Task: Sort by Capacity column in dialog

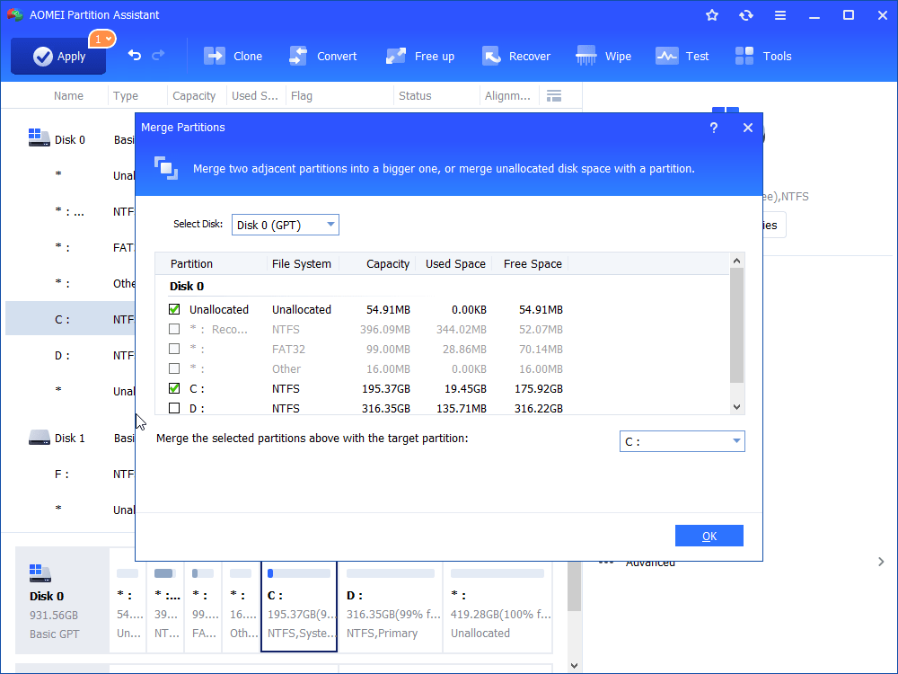Action: [388, 263]
